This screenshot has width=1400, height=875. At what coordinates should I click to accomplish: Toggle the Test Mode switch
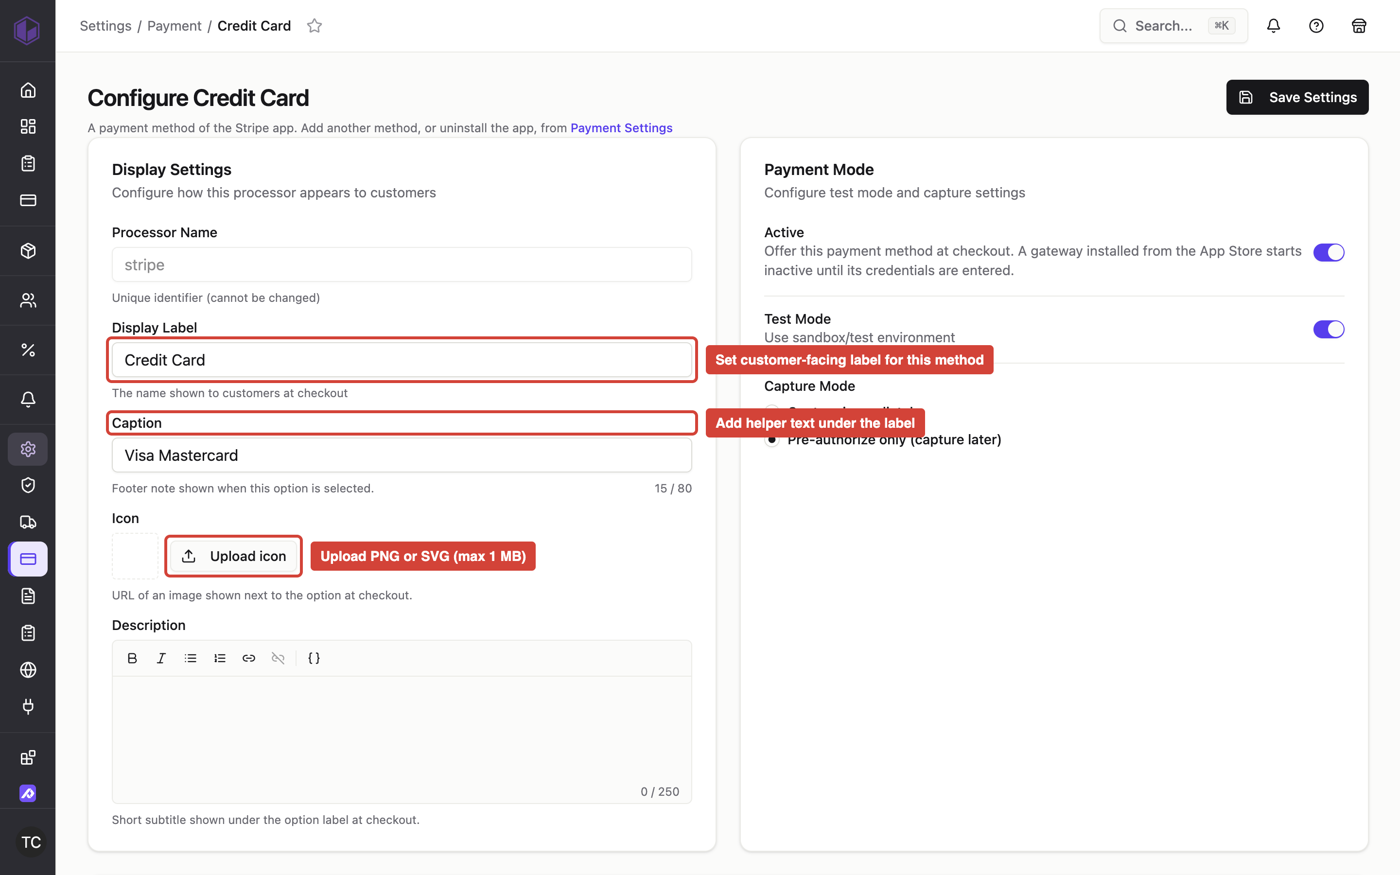click(x=1328, y=329)
